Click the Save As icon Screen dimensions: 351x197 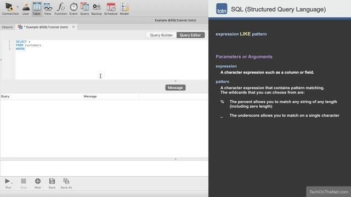pos(66,183)
